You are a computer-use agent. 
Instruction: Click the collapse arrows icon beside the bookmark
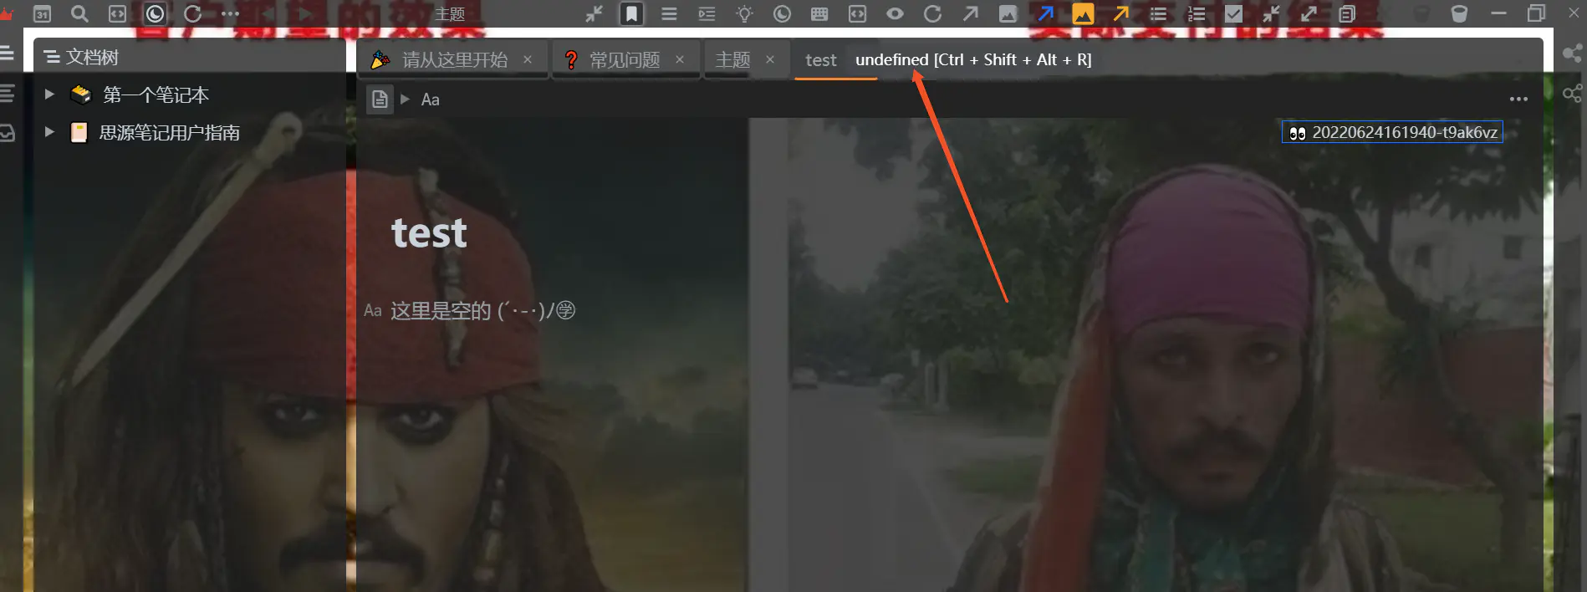594,13
